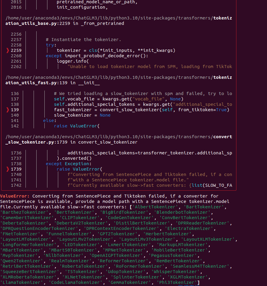The height and width of the screenshot is (286, 267).
Task: Click 'XLNetTokenizer' in the converter list
Action: [x=83, y=277]
